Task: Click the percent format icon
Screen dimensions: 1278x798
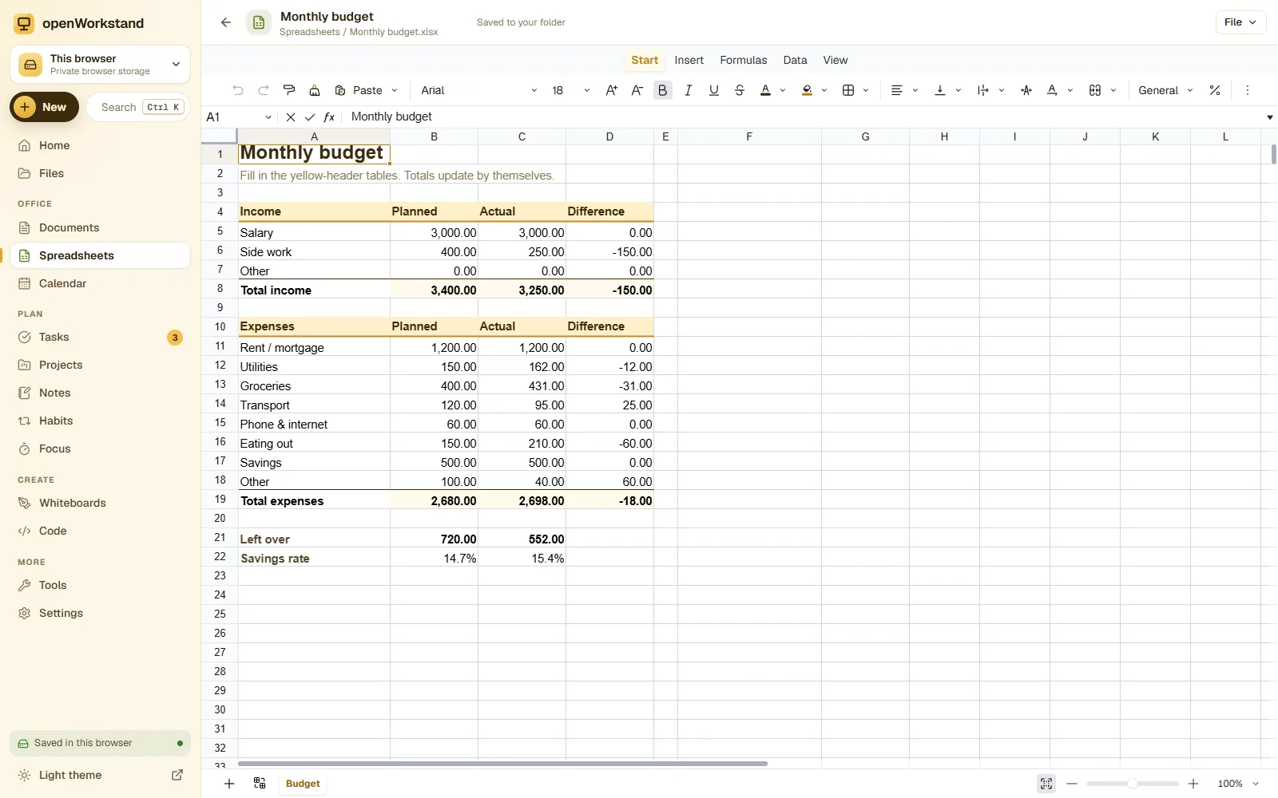Action: click(1215, 90)
